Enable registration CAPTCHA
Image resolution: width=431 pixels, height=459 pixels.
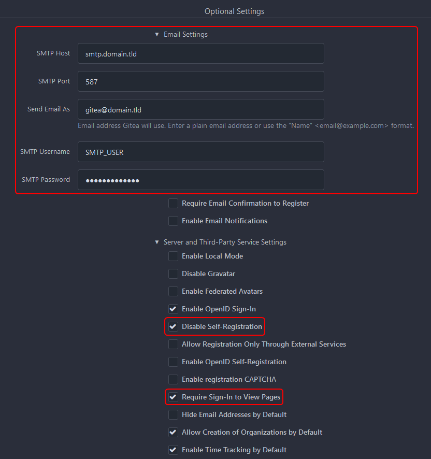173,379
